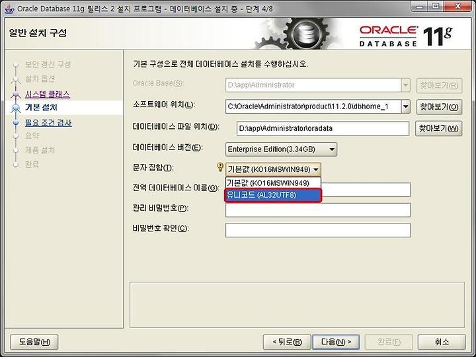Focus the 관리 비밀번호 password field
The width and height of the screenshot is (476, 357).
point(318,210)
